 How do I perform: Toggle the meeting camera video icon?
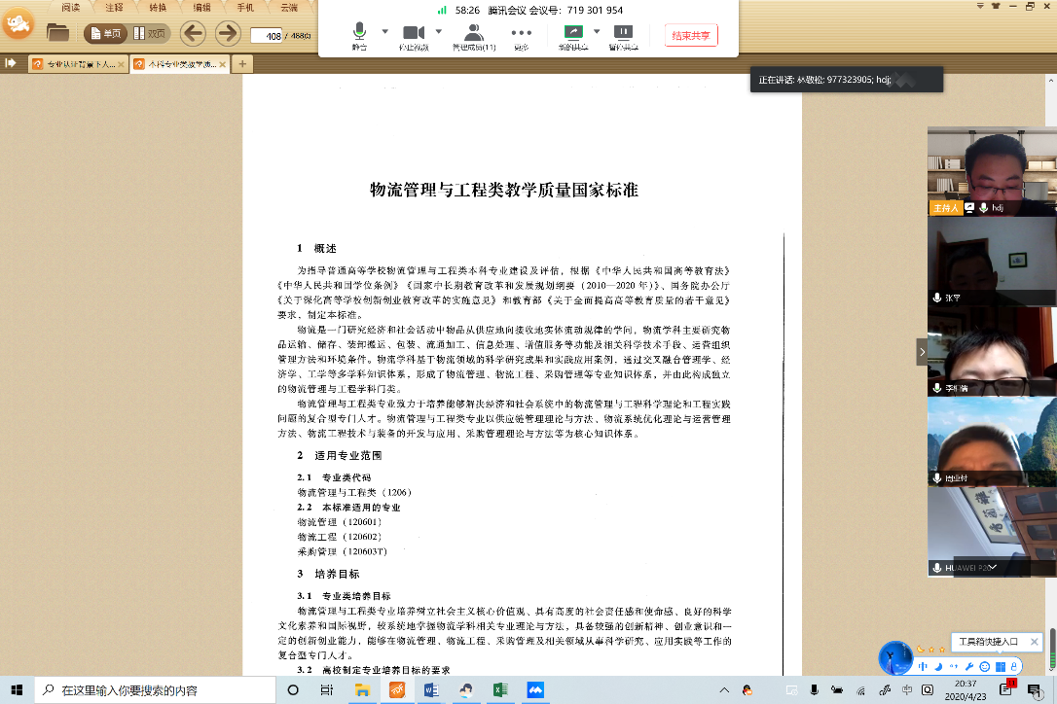pyautogui.click(x=415, y=34)
